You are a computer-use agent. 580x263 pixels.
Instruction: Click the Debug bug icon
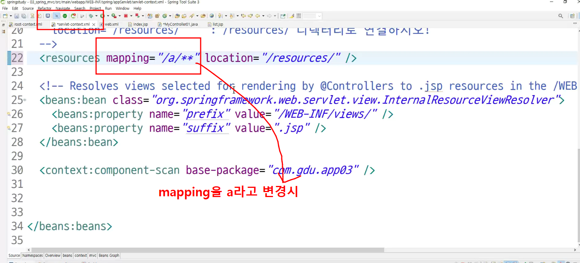click(91, 16)
